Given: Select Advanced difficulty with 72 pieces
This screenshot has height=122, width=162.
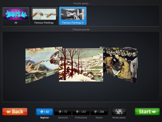Looking at the screenshot, I should 63,112.
